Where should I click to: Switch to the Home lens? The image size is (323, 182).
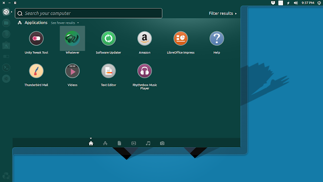click(91, 143)
